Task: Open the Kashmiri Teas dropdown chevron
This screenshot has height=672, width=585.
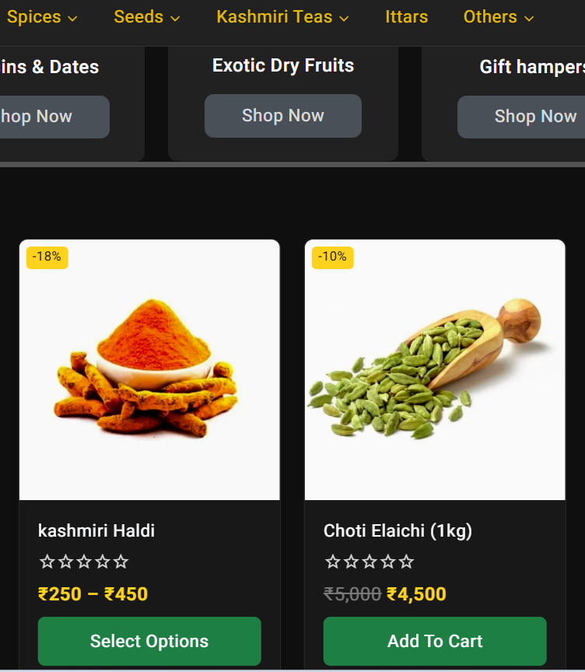Action: pos(344,19)
